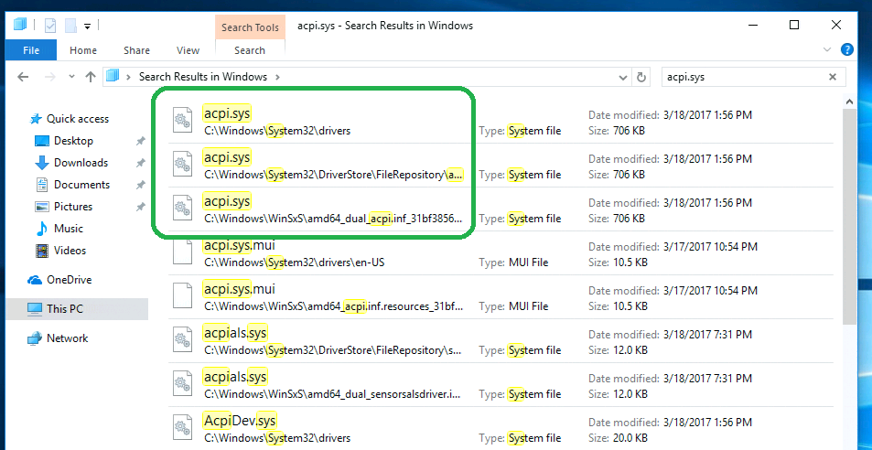Click the scrollbar up arrow
This screenshot has height=450, width=872.
[x=849, y=102]
